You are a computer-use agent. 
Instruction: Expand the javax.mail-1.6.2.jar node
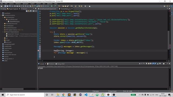(5, 34)
